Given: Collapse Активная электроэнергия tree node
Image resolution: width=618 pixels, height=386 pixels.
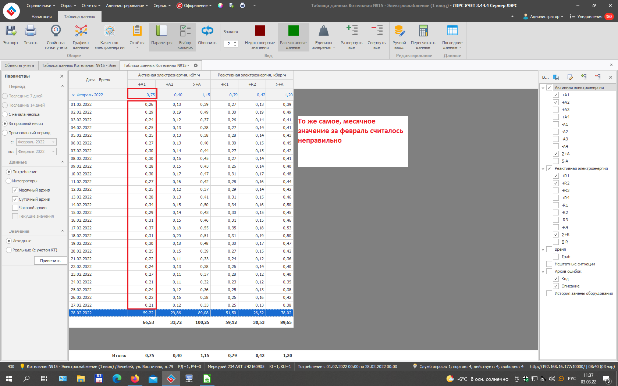Looking at the screenshot, I should [543, 88].
